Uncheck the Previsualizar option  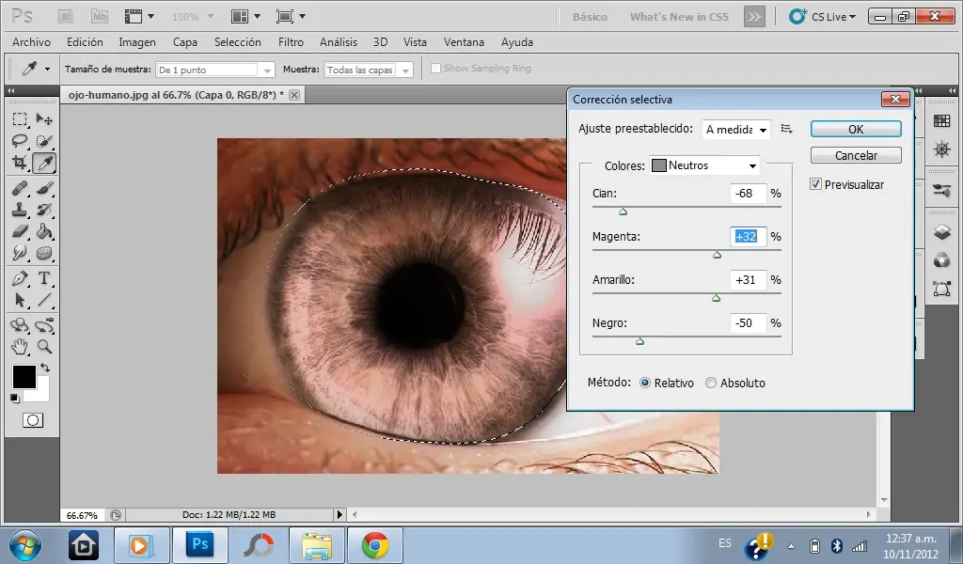pos(814,184)
